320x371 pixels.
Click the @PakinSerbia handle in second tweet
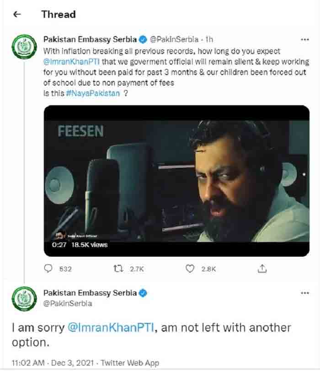click(x=67, y=303)
